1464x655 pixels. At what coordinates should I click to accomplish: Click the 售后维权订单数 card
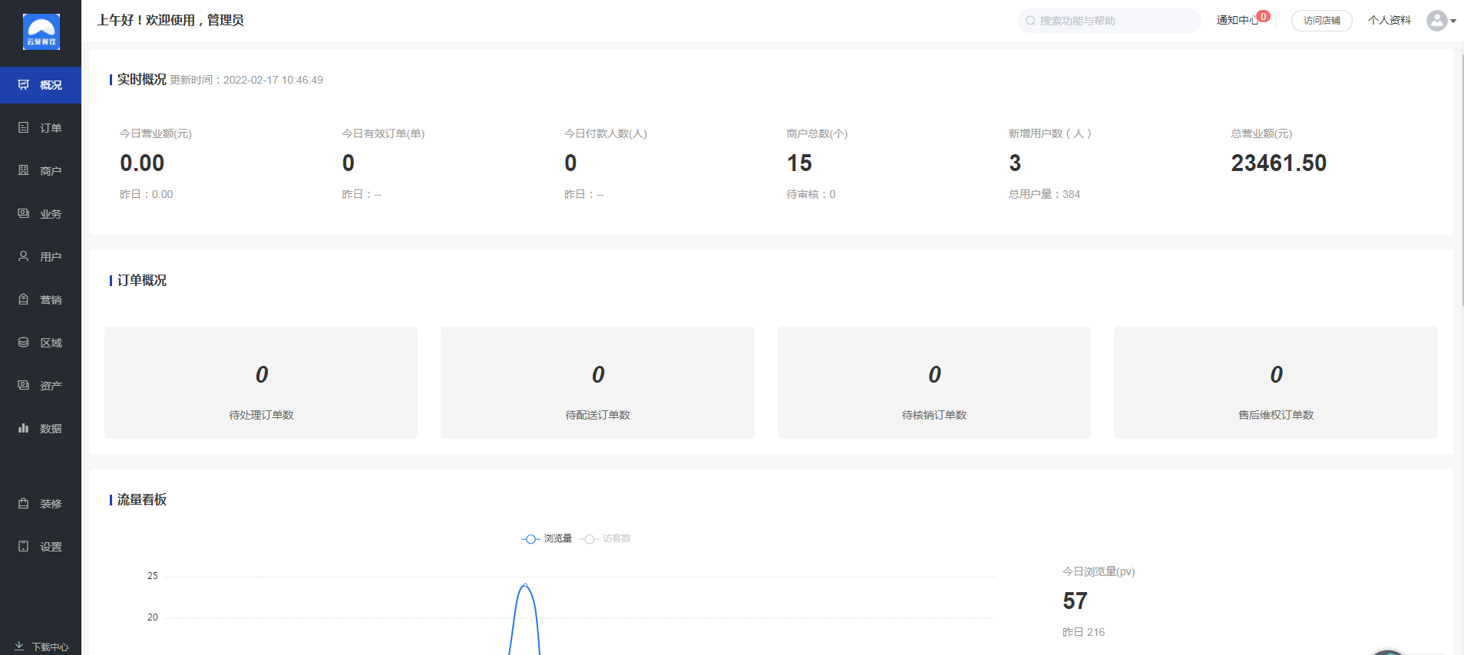click(1276, 383)
